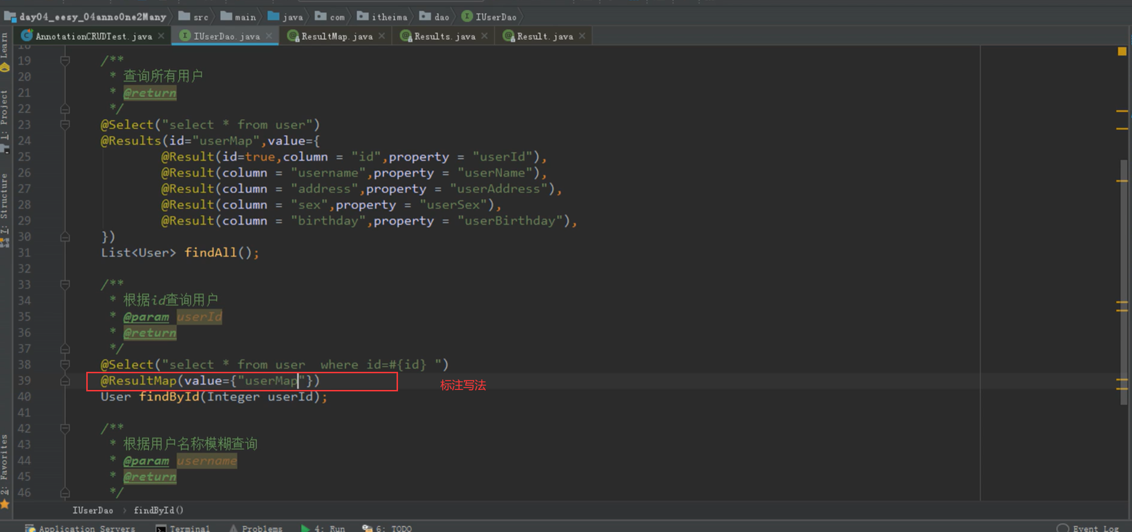Switch to AnnotationCRUDTest.java tab
This screenshot has height=532, width=1132.
93,36
